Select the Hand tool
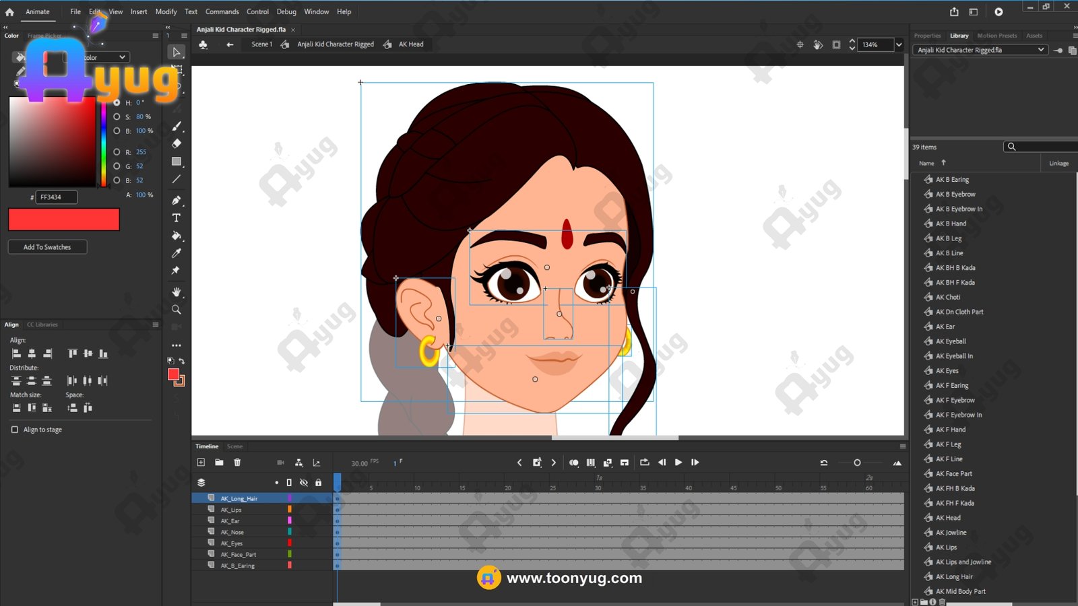Screen dimensions: 1078x606 coord(177,292)
